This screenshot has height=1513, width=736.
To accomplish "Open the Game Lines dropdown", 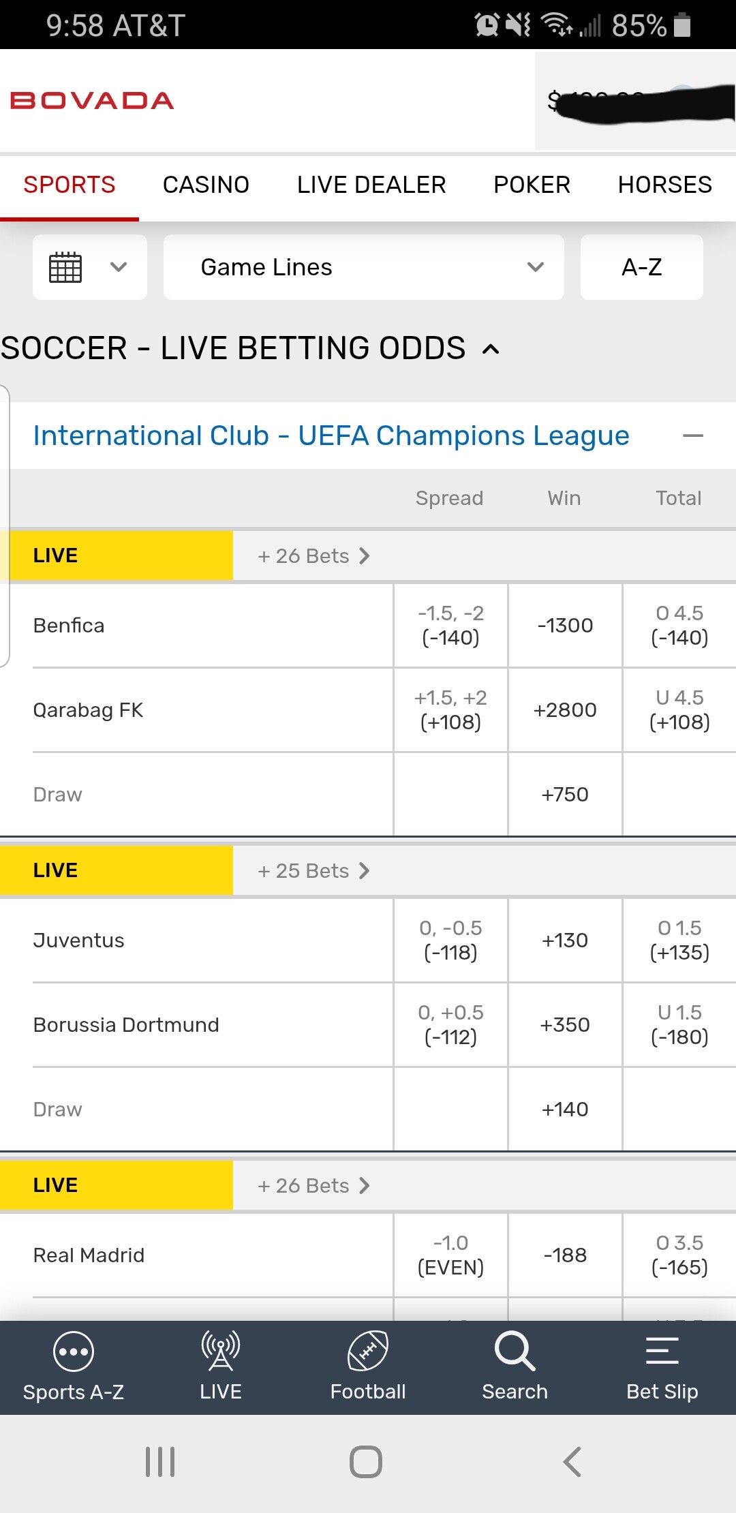I will pyautogui.click(x=363, y=267).
